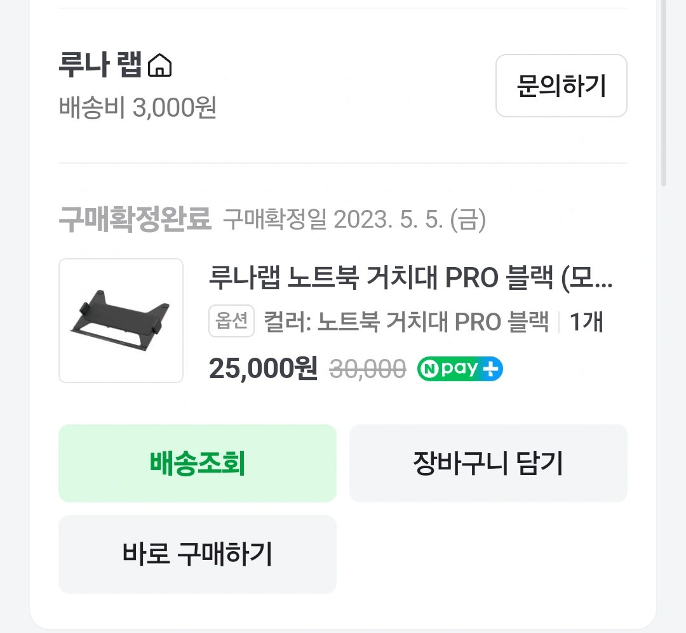
Task: Select the option text 컬러: 노트북 거치대 PRO 블랙
Action: coord(406,322)
